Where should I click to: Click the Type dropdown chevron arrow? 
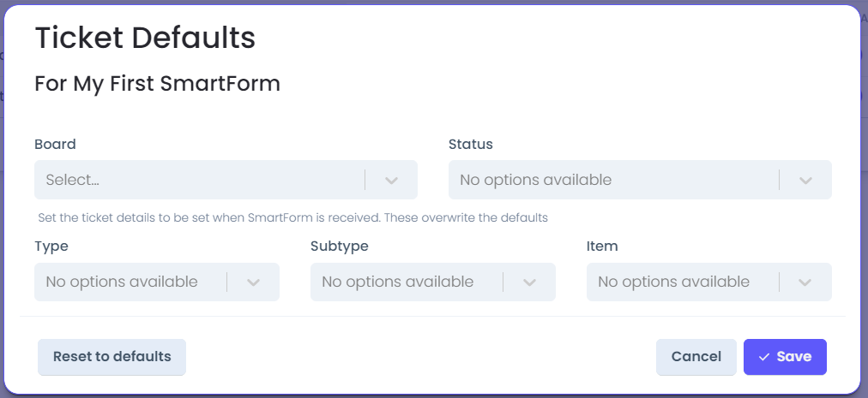(x=253, y=282)
